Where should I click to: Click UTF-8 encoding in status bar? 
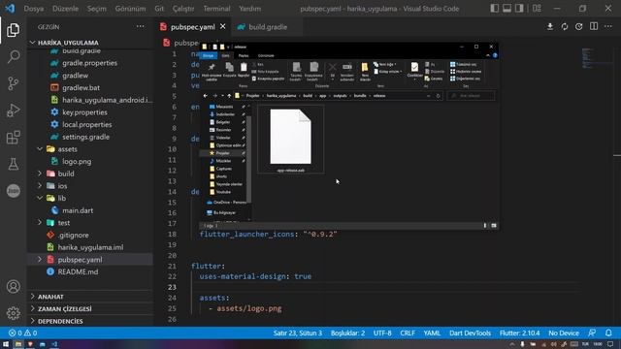point(382,333)
